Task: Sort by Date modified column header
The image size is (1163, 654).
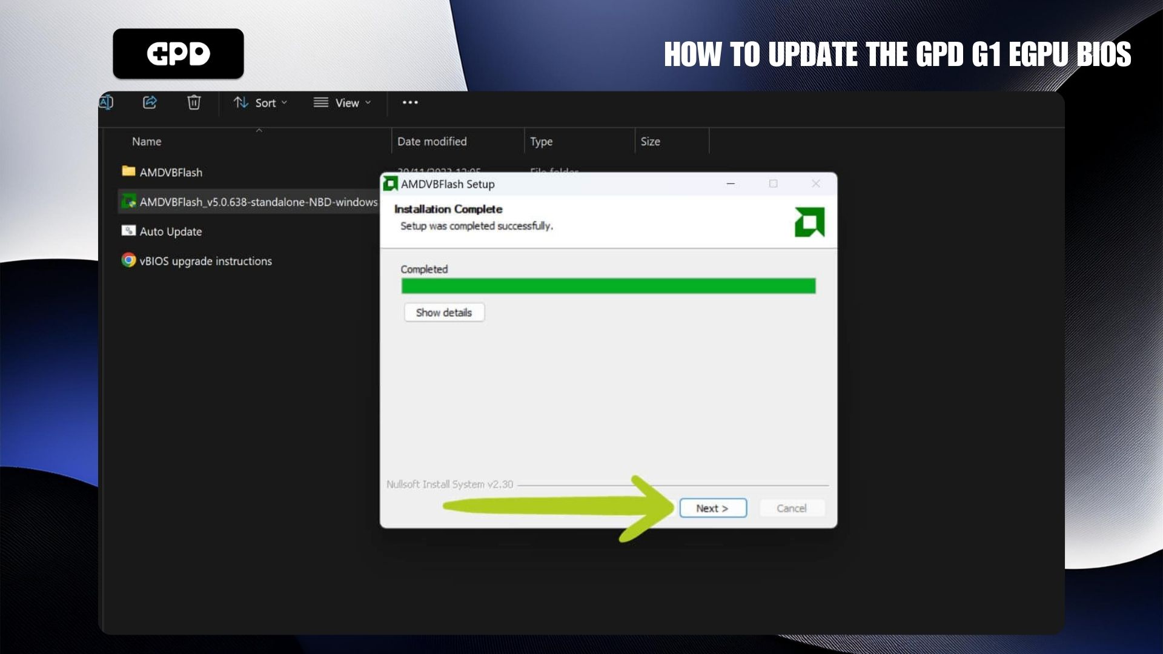Action: coord(432,141)
